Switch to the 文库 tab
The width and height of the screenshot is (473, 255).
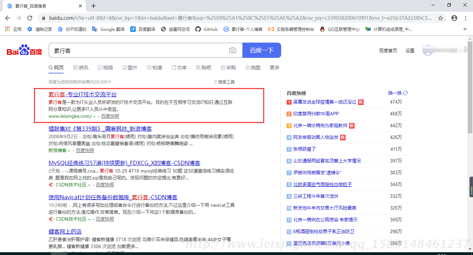pyautogui.click(x=179, y=68)
